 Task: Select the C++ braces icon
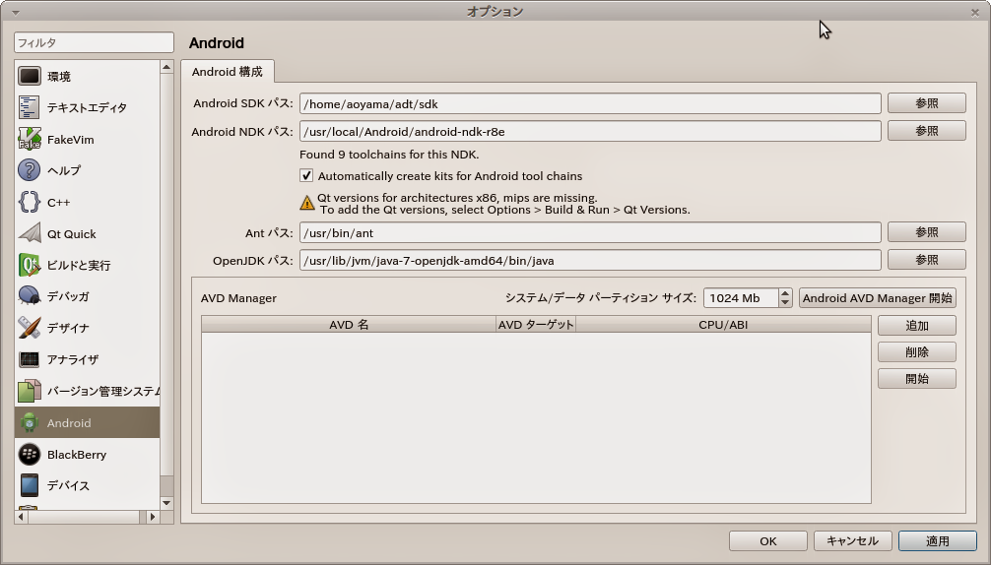pos(30,202)
